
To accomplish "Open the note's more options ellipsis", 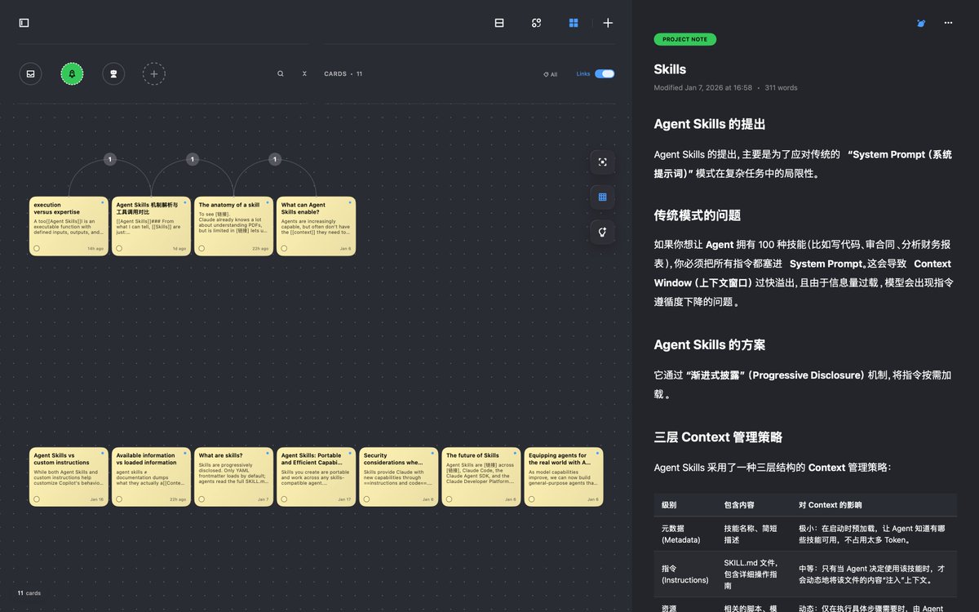I will (x=948, y=23).
